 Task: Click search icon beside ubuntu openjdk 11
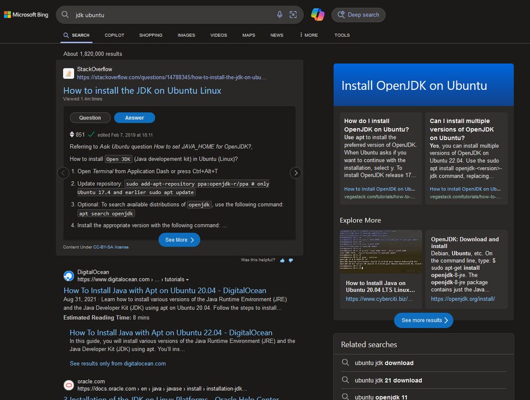point(345,397)
